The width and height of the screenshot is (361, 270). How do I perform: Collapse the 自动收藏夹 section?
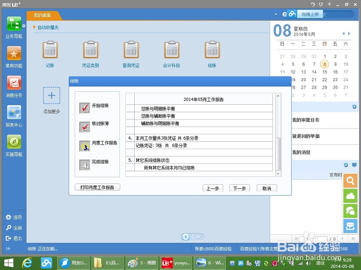pyautogui.click(x=34, y=27)
